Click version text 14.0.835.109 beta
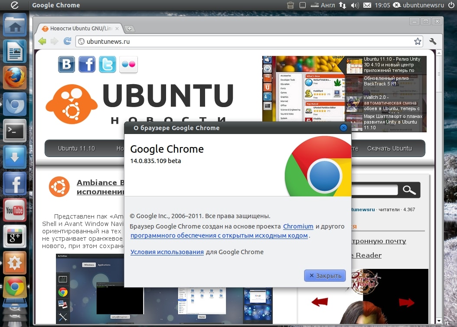 [156, 161]
